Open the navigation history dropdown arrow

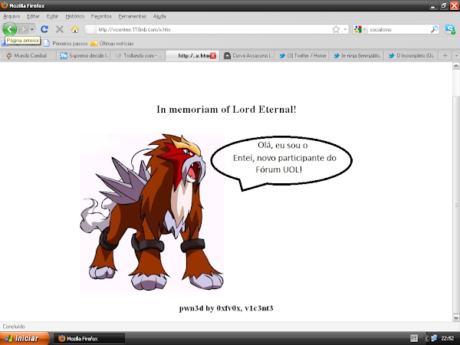(32, 29)
